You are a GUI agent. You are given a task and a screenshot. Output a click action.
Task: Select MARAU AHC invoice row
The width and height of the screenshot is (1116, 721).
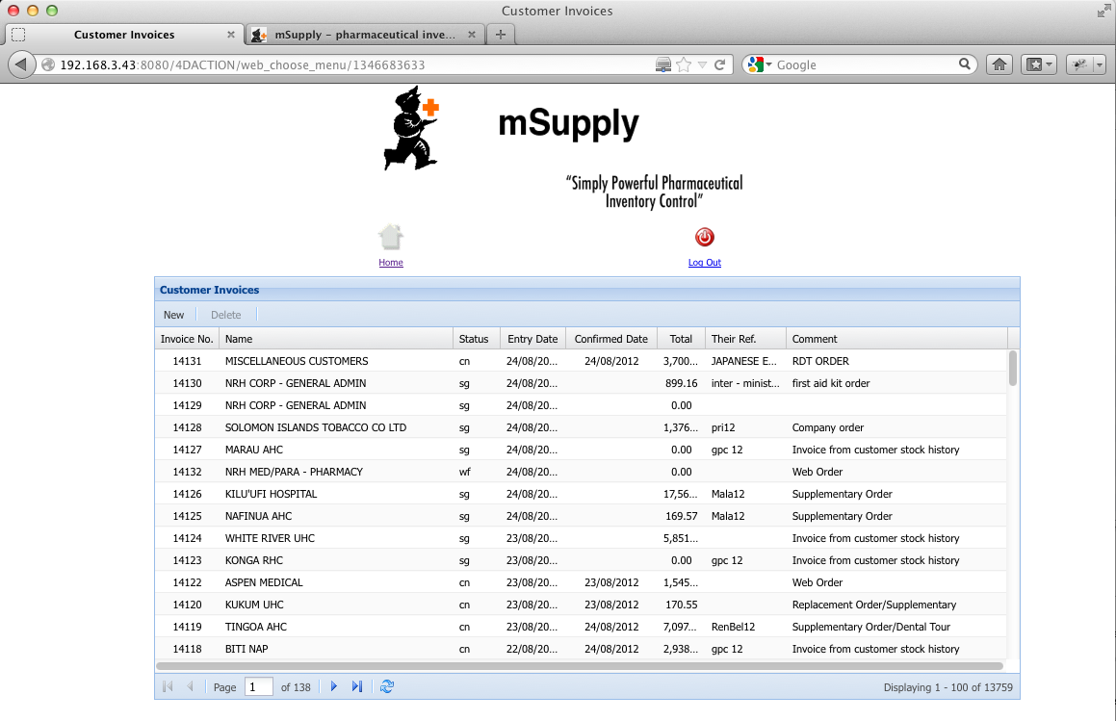click(581, 450)
